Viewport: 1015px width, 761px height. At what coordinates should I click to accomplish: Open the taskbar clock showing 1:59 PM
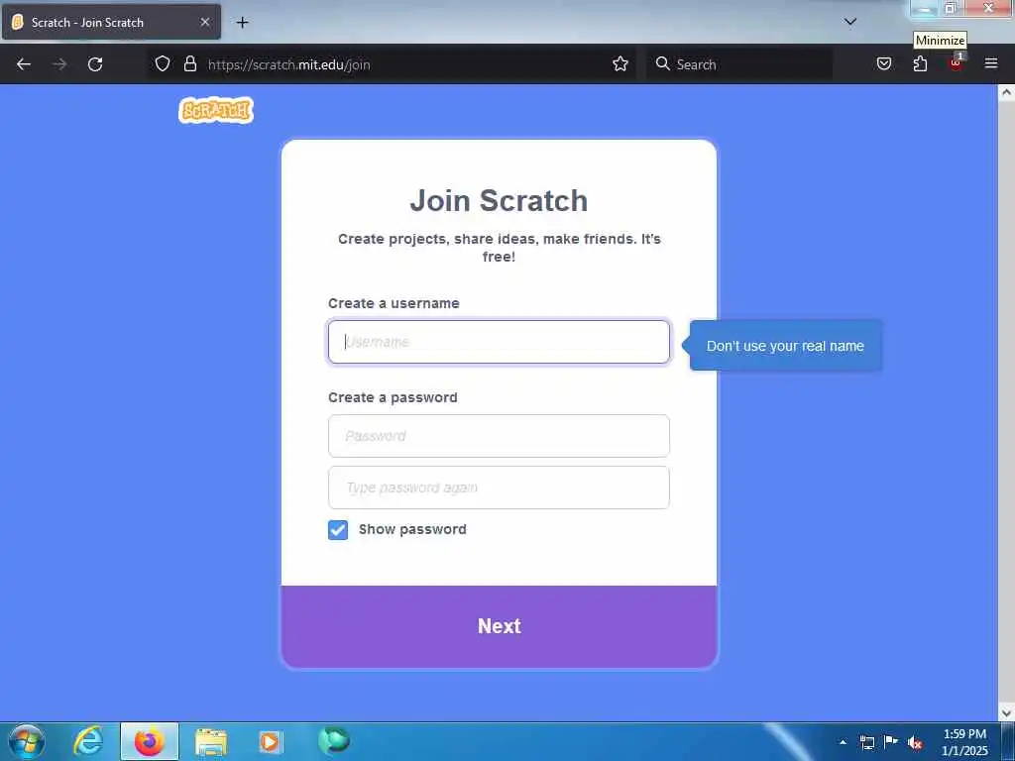tap(964, 742)
